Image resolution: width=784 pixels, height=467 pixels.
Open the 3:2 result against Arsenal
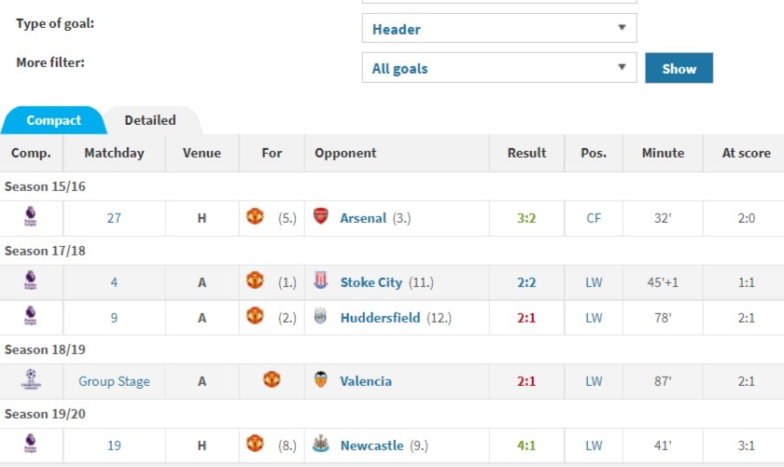tap(526, 218)
